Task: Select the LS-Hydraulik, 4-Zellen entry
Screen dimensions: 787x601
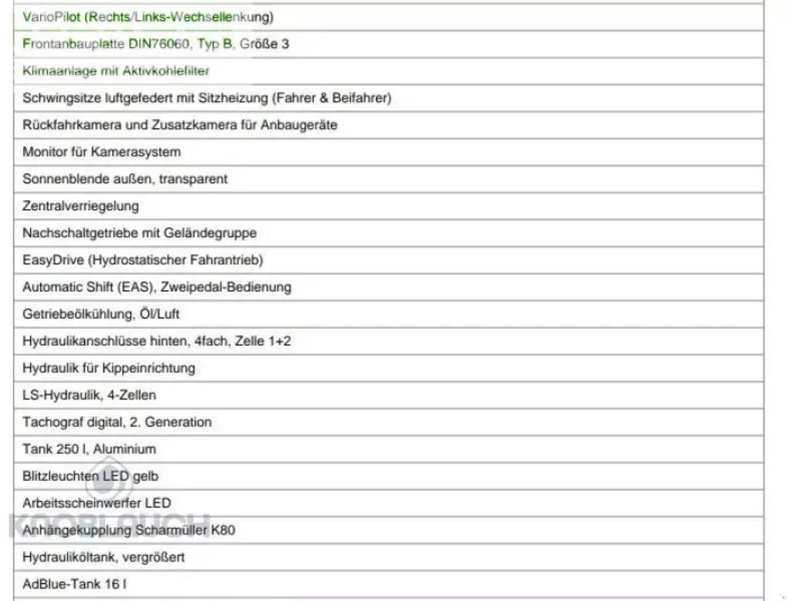Action: click(x=89, y=395)
